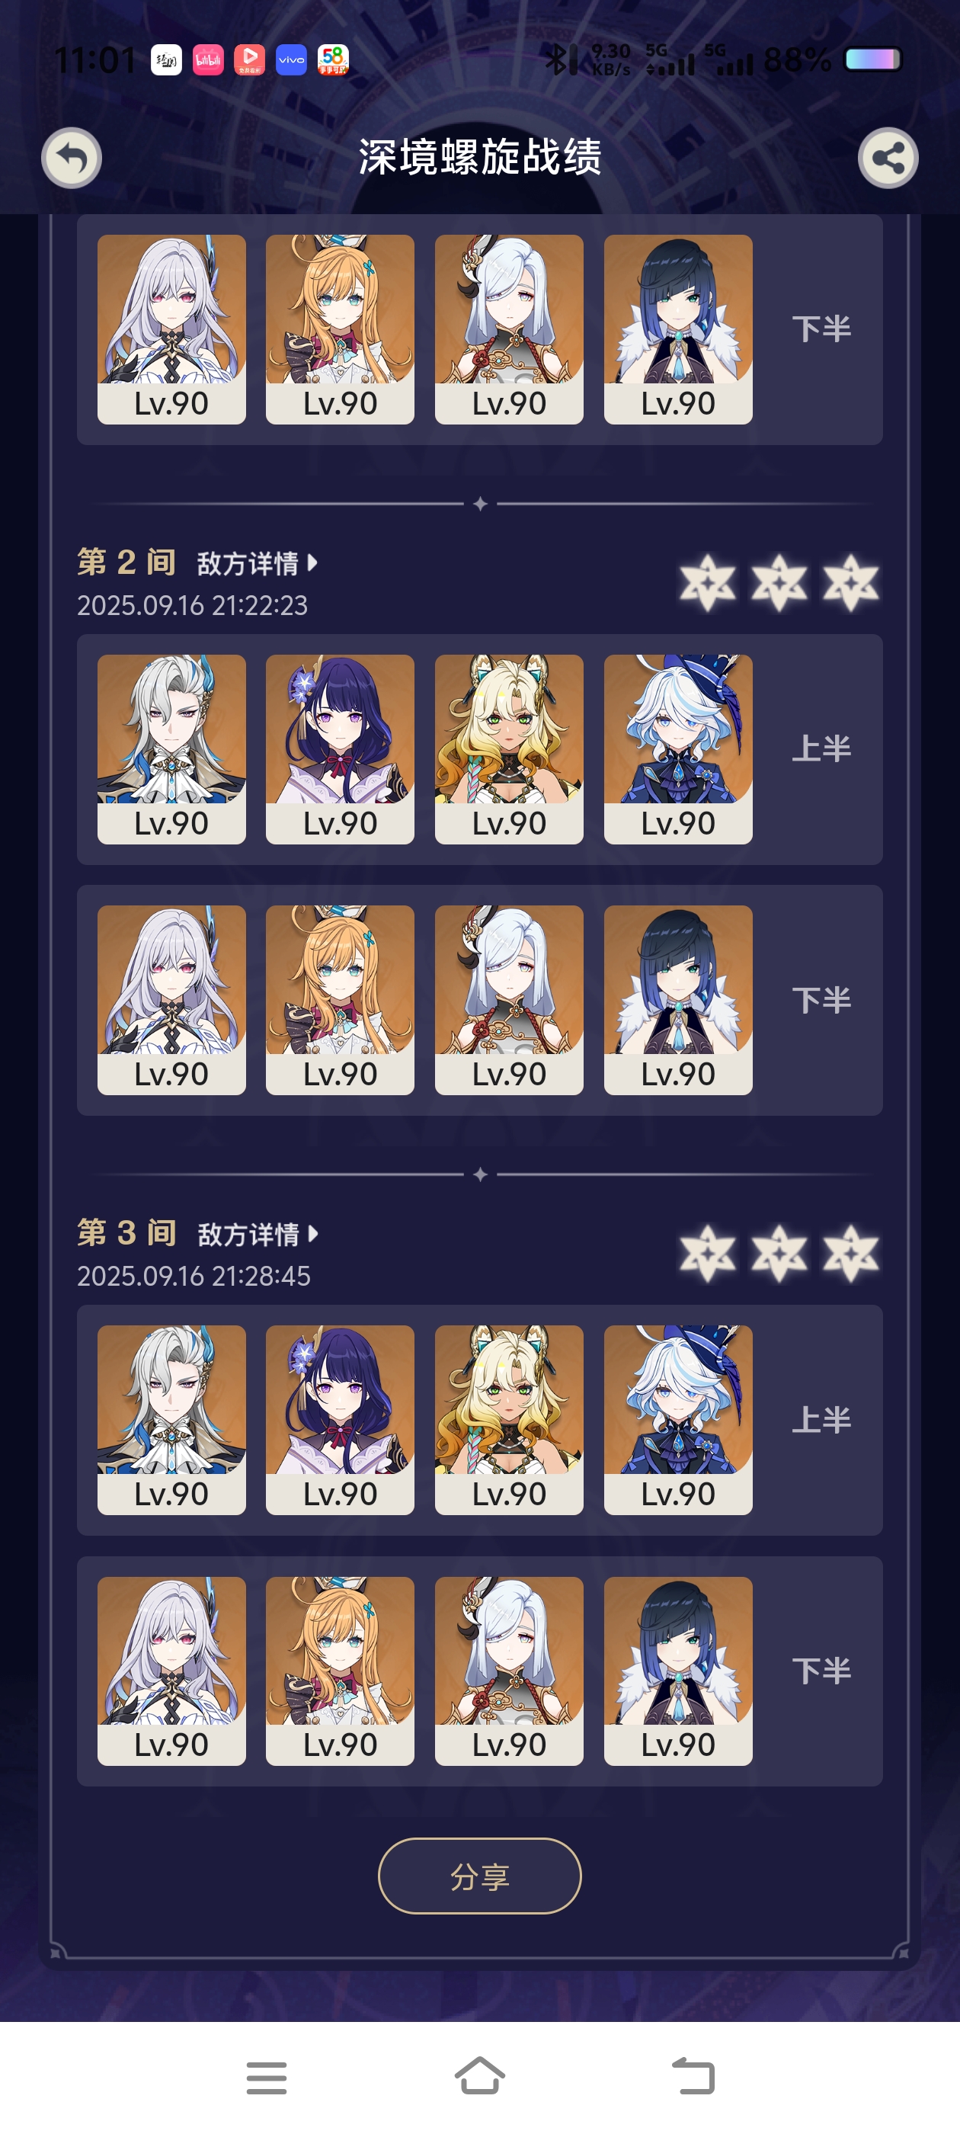Tap the back arrow icon
Screen dimensions: 960x2134
(72, 158)
